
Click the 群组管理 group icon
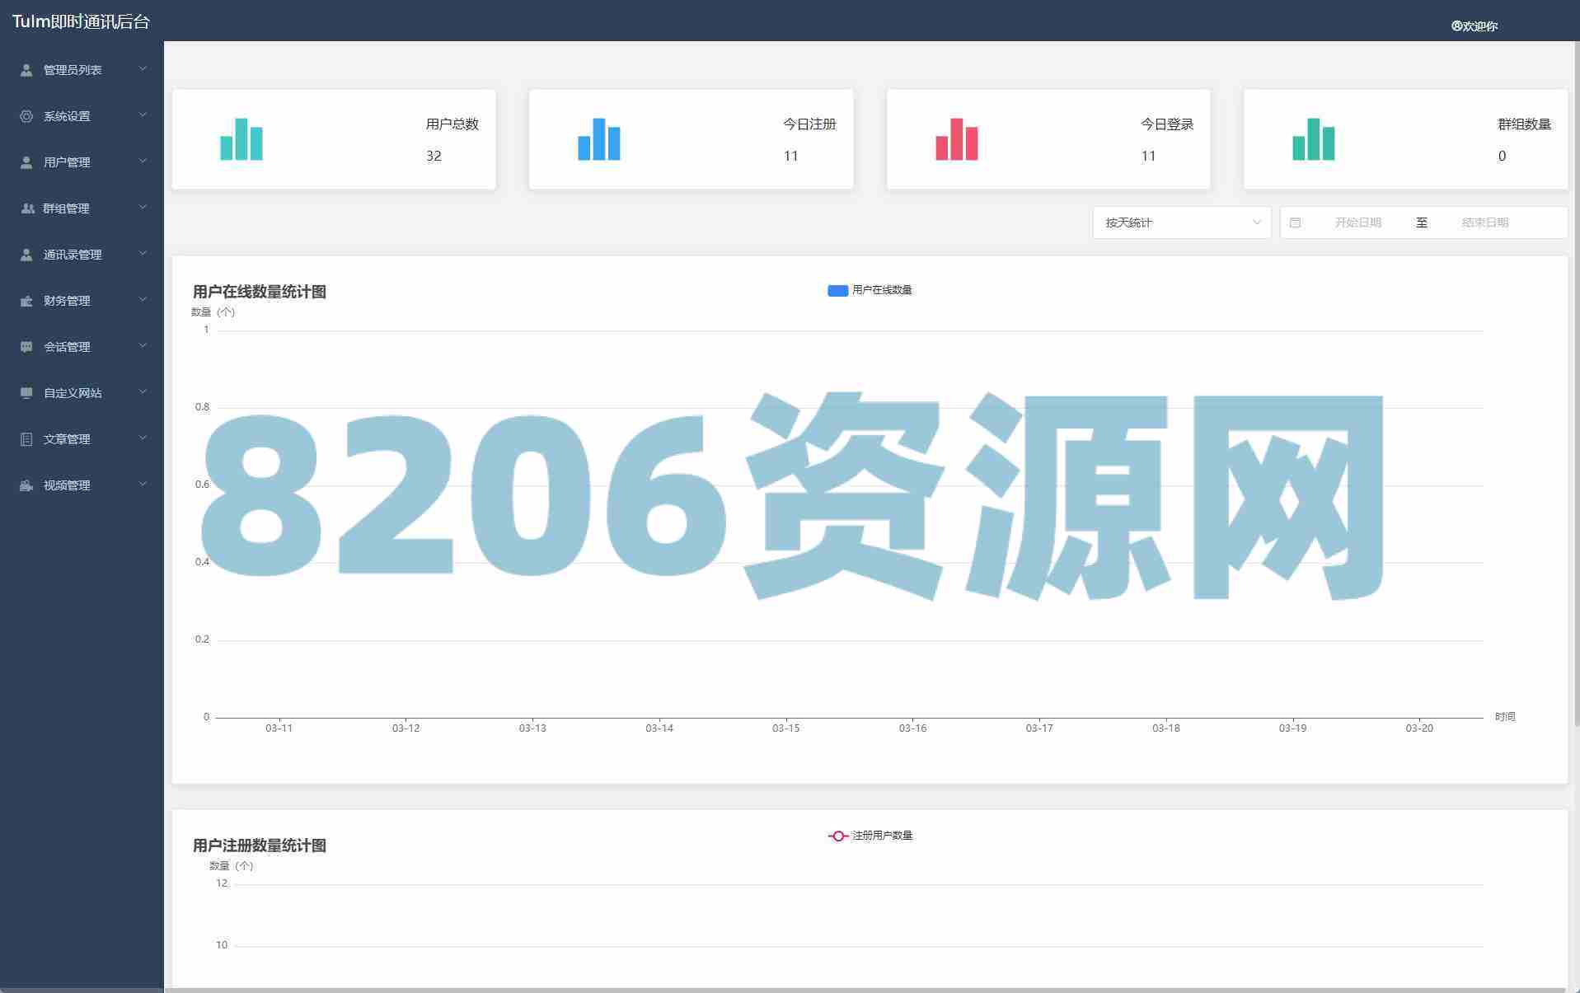tap(27, 208)
